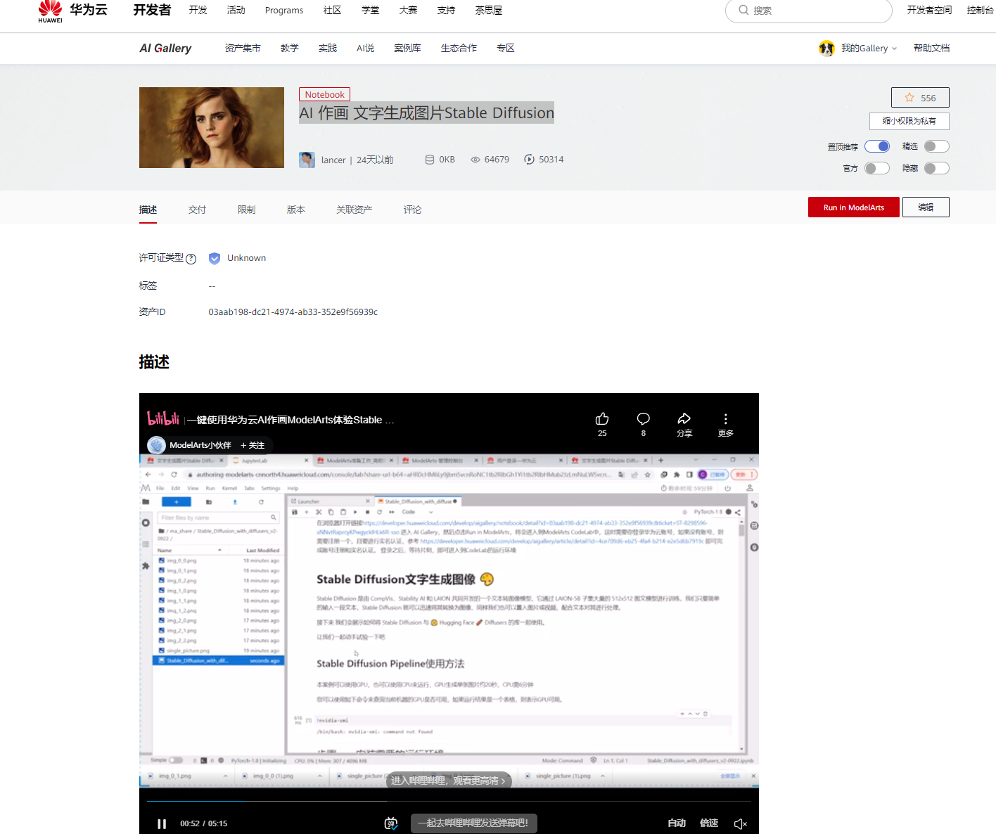Screen dimensions: 996x834
Task: Mute the video volume icon
Action: click(x=740, y=823)
